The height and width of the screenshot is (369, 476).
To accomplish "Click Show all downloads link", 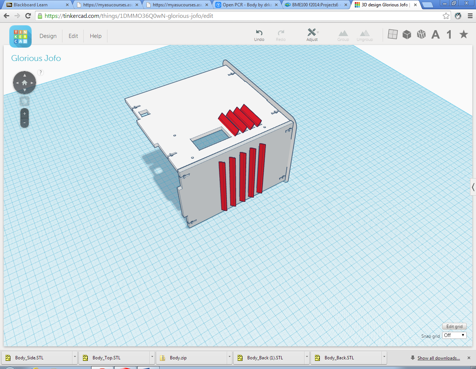I will [438, 358].
